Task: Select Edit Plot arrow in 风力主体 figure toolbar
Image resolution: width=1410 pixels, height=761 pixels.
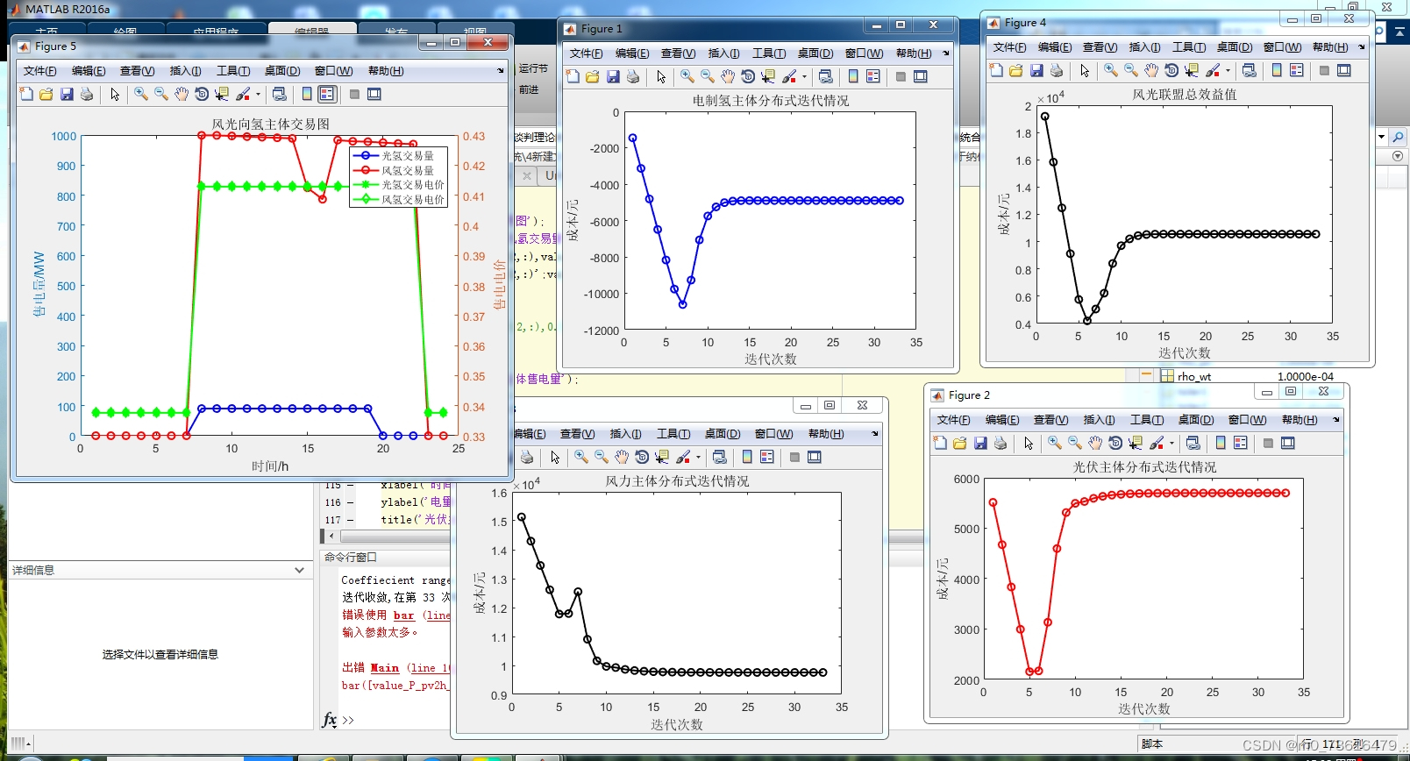Action: coord(555,457)
